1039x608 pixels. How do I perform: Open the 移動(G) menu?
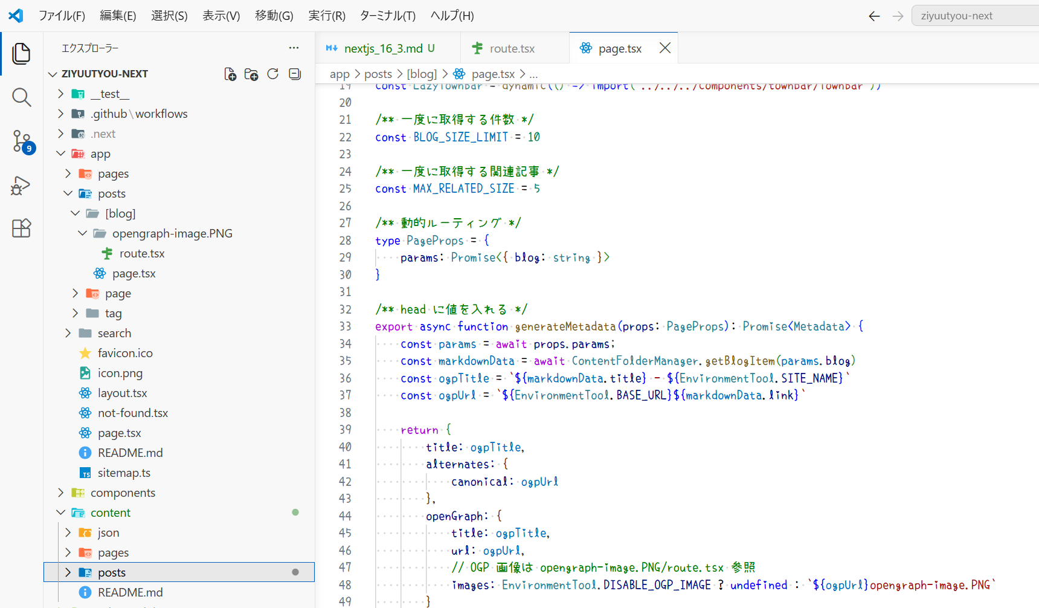(x=274, y=16)
